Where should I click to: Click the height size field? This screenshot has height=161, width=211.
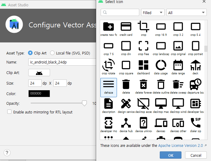tap(60, 83)
